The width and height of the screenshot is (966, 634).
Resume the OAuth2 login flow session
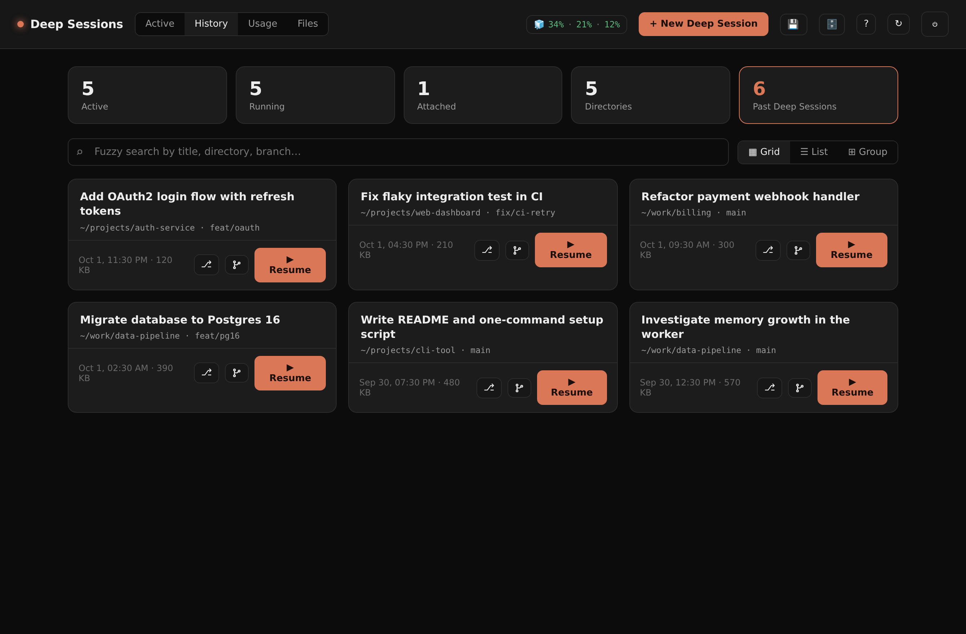pos(290,265)
